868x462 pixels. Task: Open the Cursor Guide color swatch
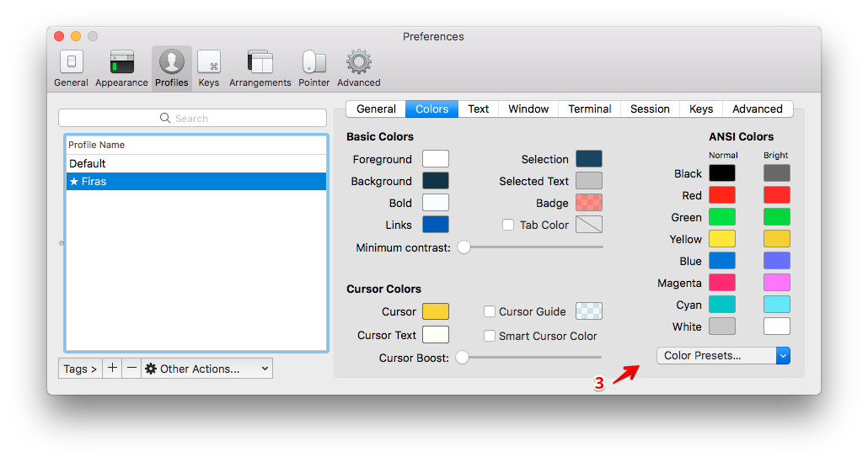click(x=589, y=311)
